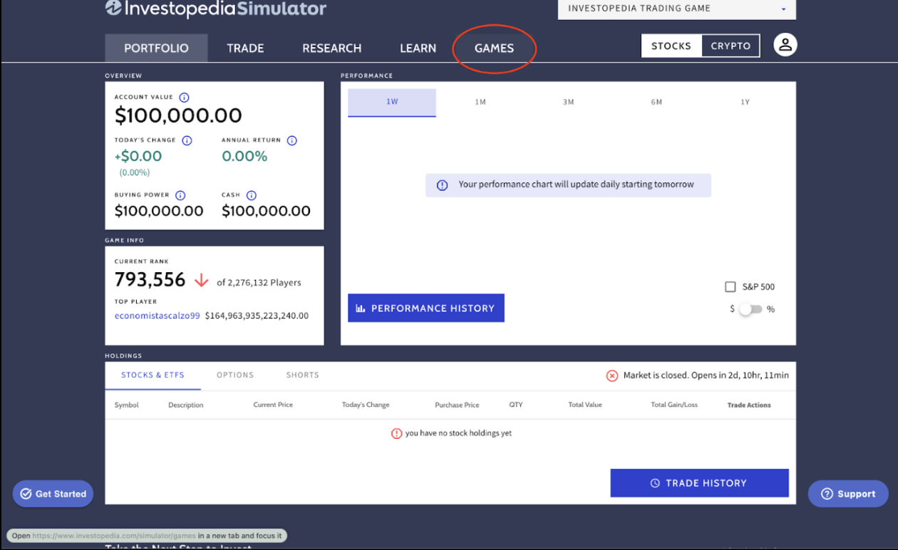Click the Description column header

pos(186,405)
